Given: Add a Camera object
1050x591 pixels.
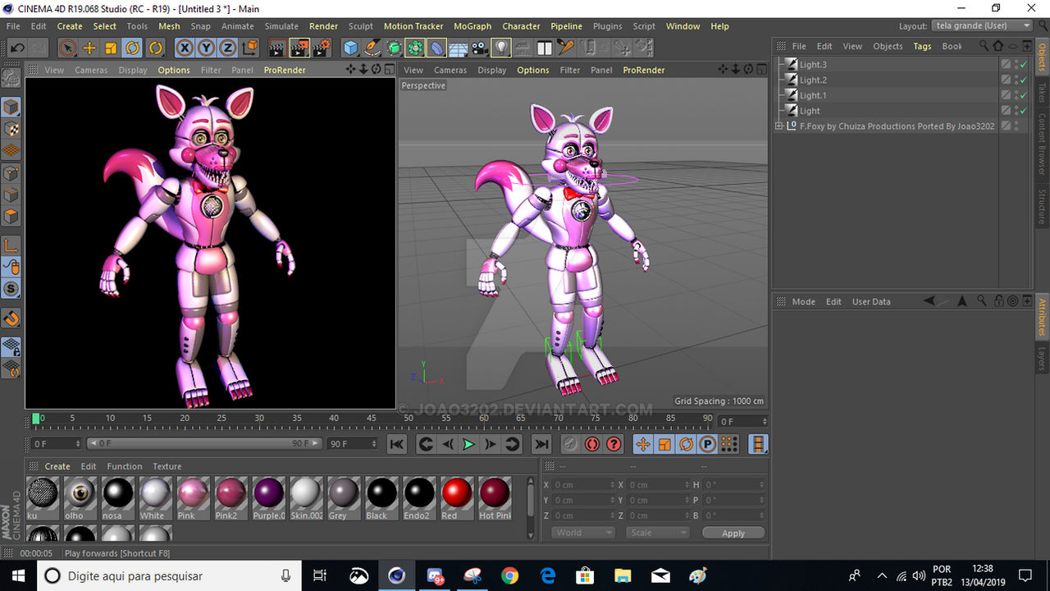Looking at the screenshot, I should [480, 48].
